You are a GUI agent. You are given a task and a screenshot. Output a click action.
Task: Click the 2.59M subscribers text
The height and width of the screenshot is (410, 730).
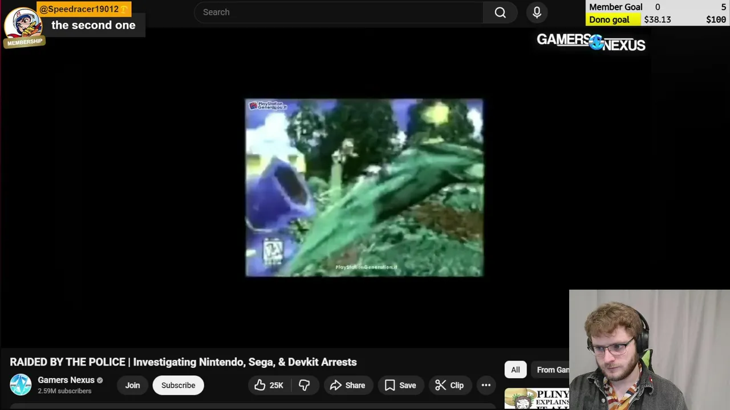[64, 391]
